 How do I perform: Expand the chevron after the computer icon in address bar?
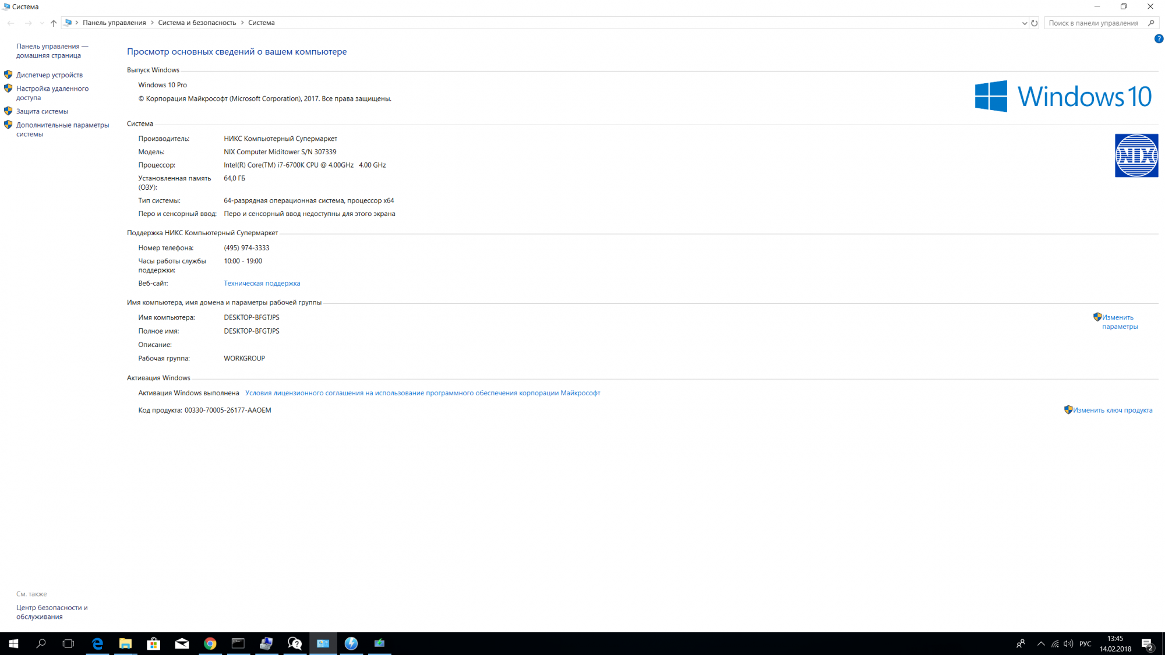click(x=77, y=23)
